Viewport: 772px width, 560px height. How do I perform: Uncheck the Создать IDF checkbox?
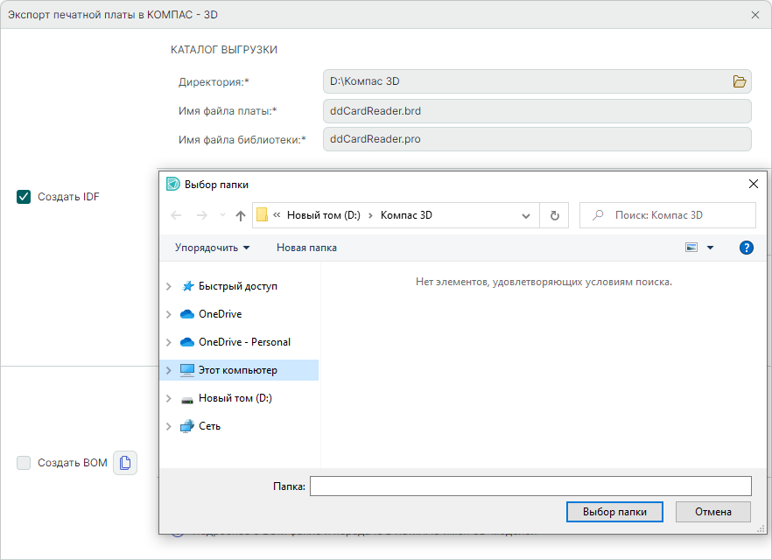pyautogui.click(x=24, y=197)
